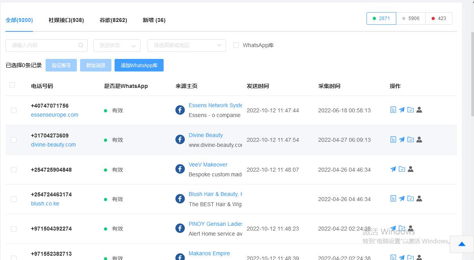This screenshot has width=474, height=260.
Task: Filter by green status 2871
Action: (381, 18)
